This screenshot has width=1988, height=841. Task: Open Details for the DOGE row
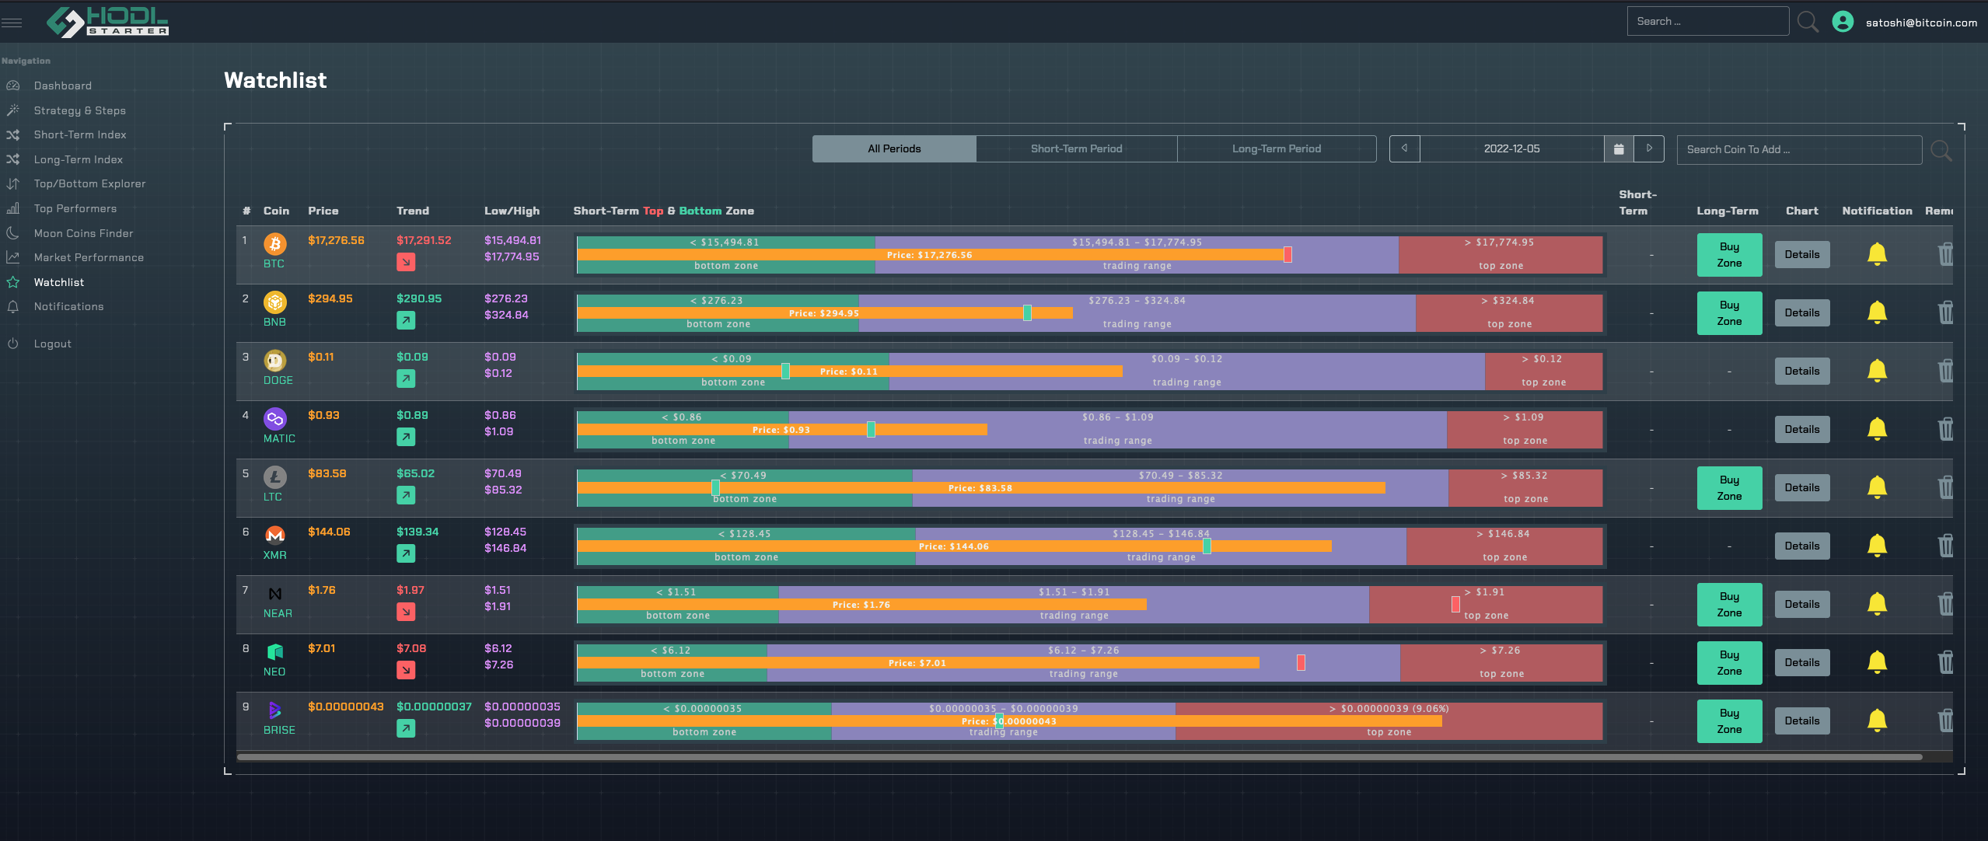tap(1802, 371)
